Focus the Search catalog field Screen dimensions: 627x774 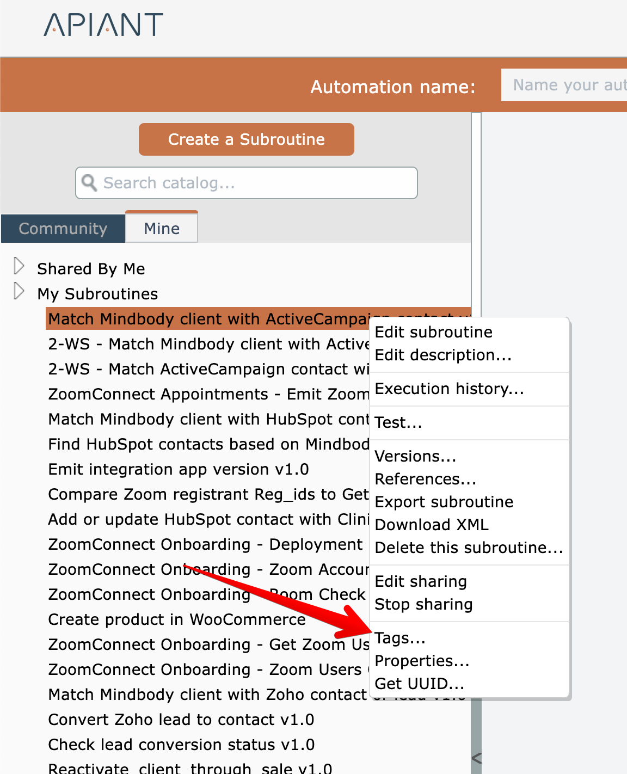point(256,183)
